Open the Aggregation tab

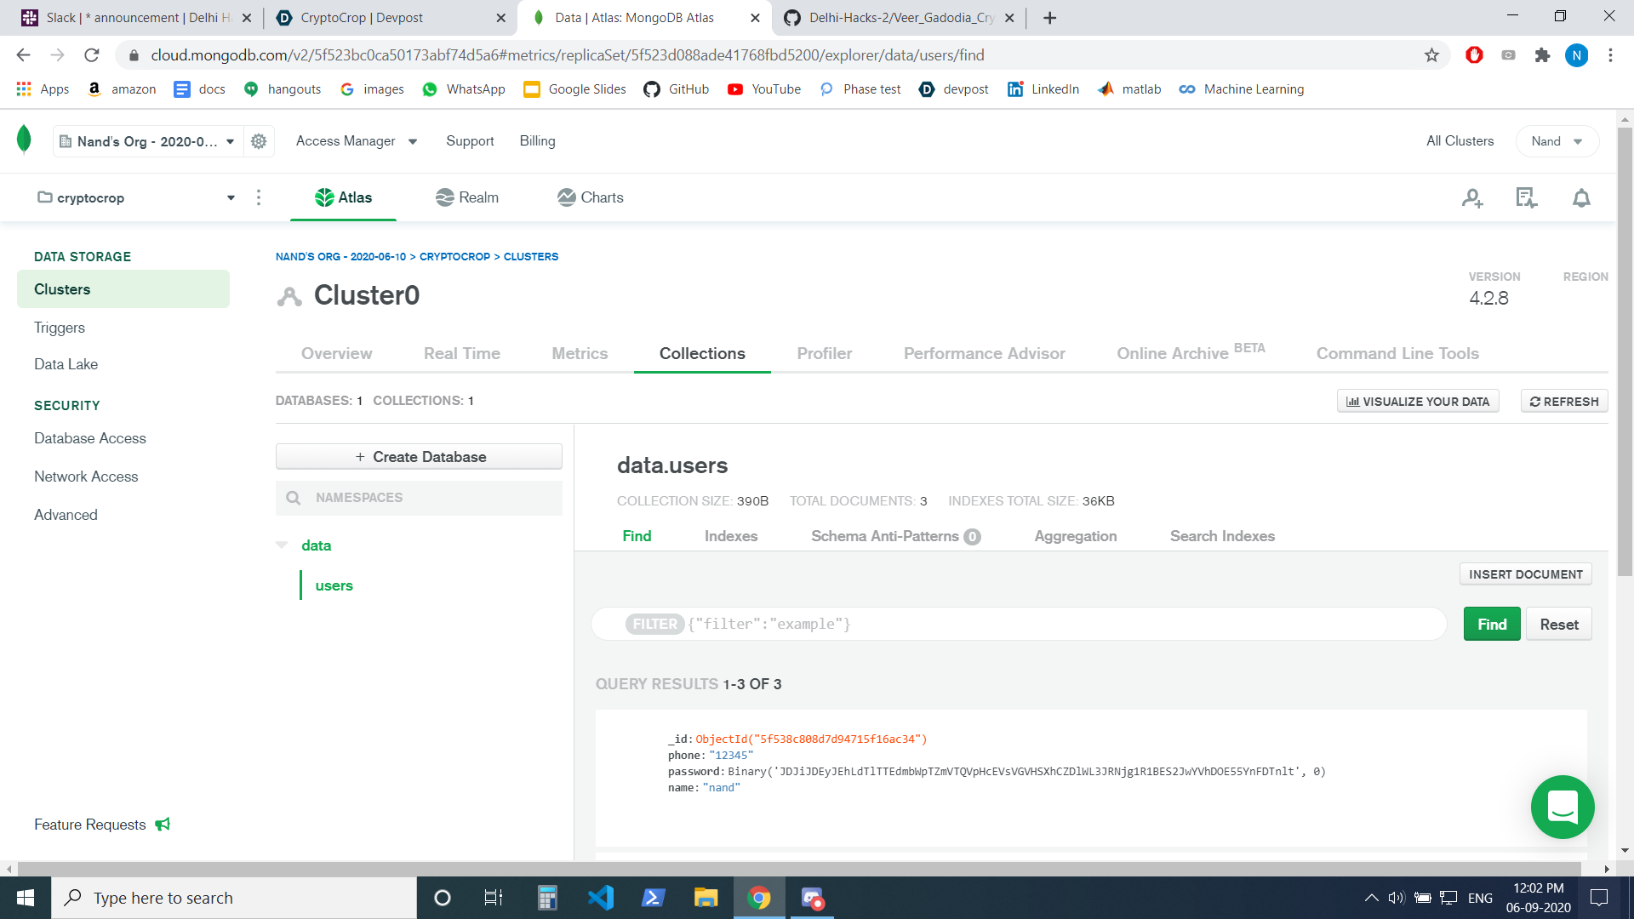point(1075,536)
